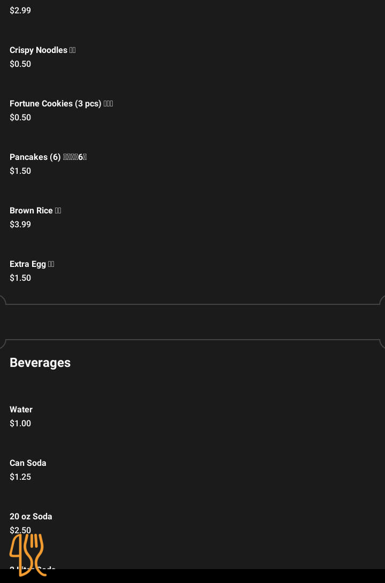Click the Chinese text beside Pancakes (6)
385x583 pixels.
(75, 157)
